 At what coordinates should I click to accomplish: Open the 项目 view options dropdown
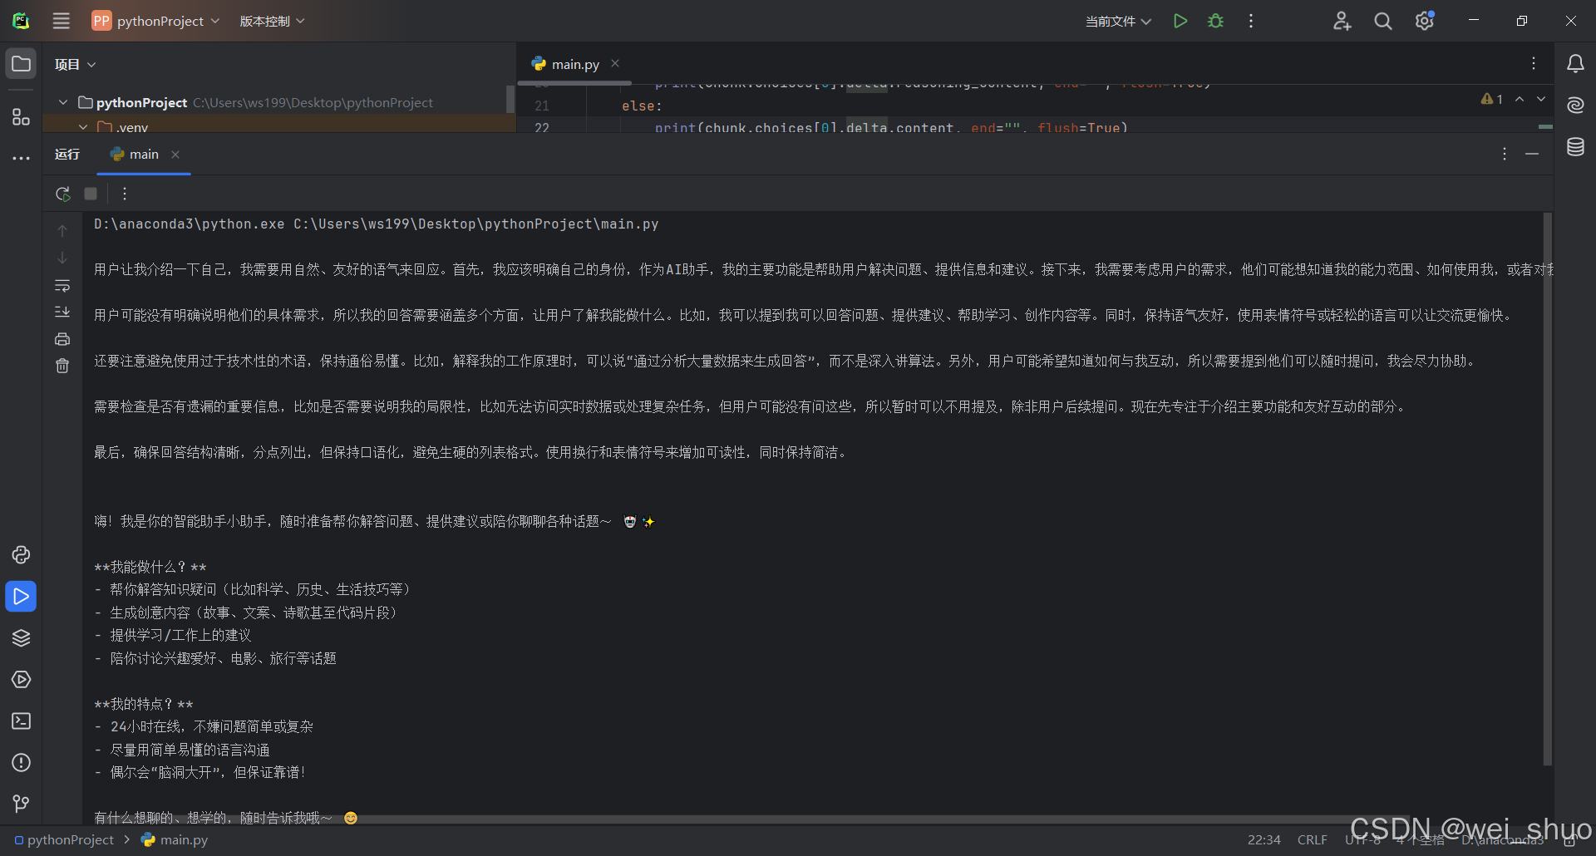76,64
